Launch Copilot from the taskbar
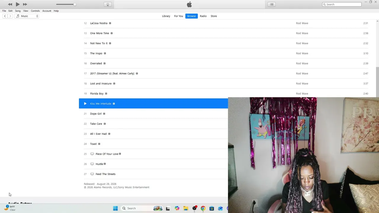Image resolution: width=379 pixels, height=213 pixels. pos(177,208)
